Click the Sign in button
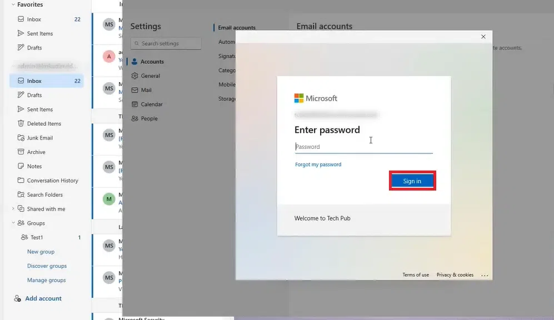The width and height of the screenshot is (554, 320). click(x=412, y=181)
